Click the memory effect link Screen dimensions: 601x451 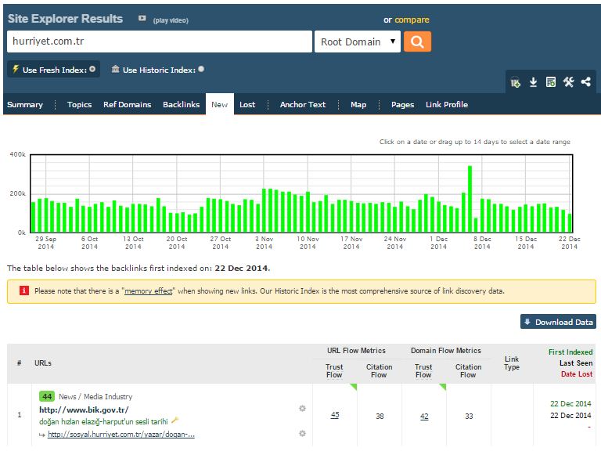click(x=149, y=291)
